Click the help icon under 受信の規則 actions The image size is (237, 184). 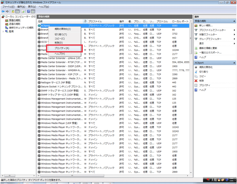tap(196, 57)
